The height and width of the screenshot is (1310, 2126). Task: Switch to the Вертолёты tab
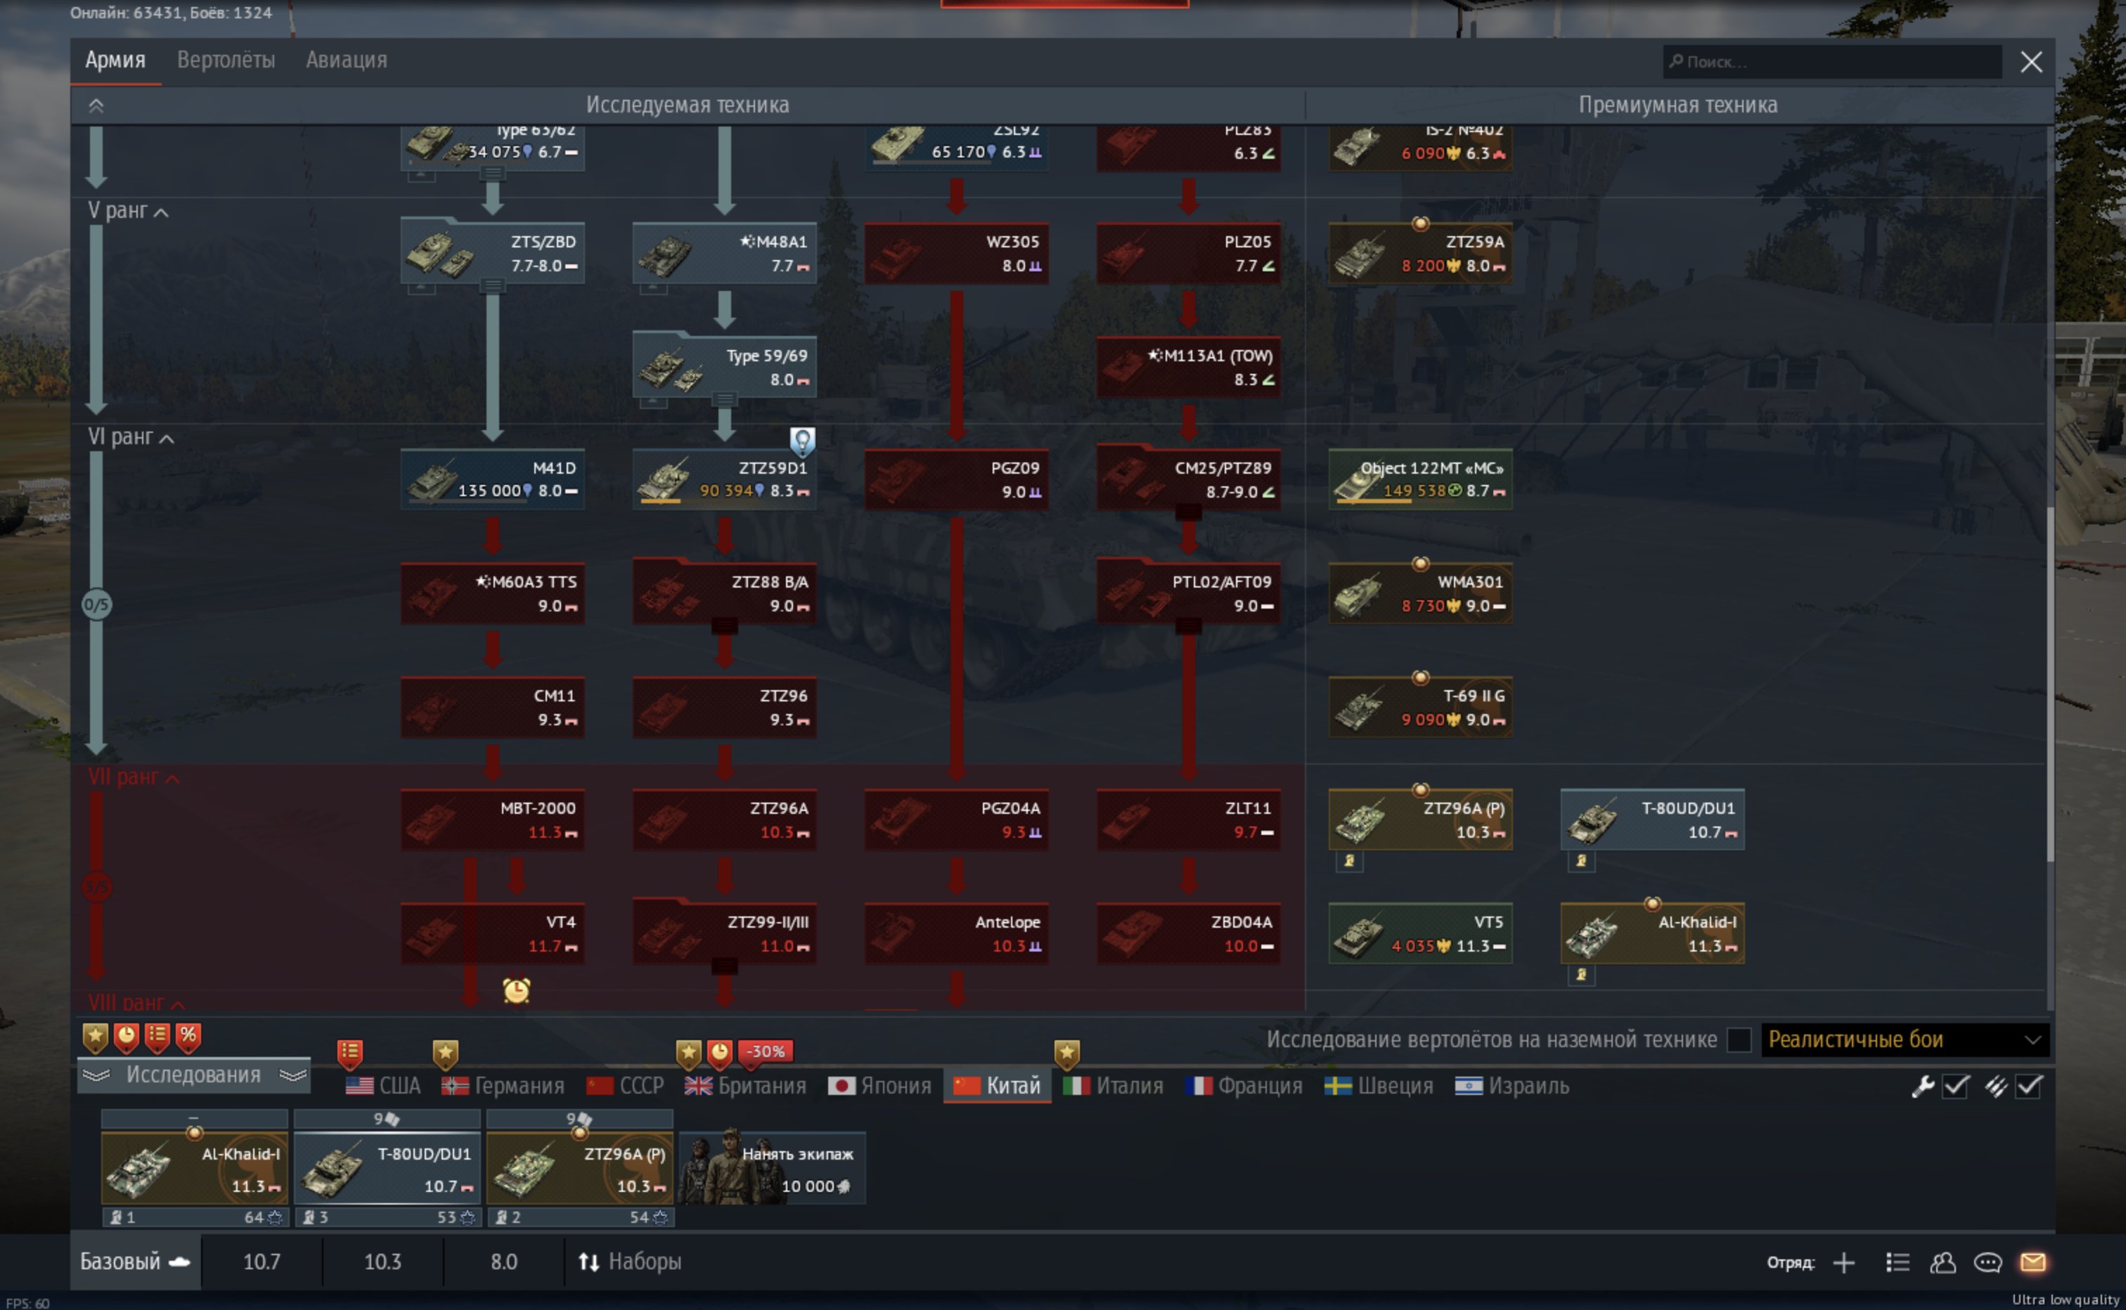(x=226, y=60)
